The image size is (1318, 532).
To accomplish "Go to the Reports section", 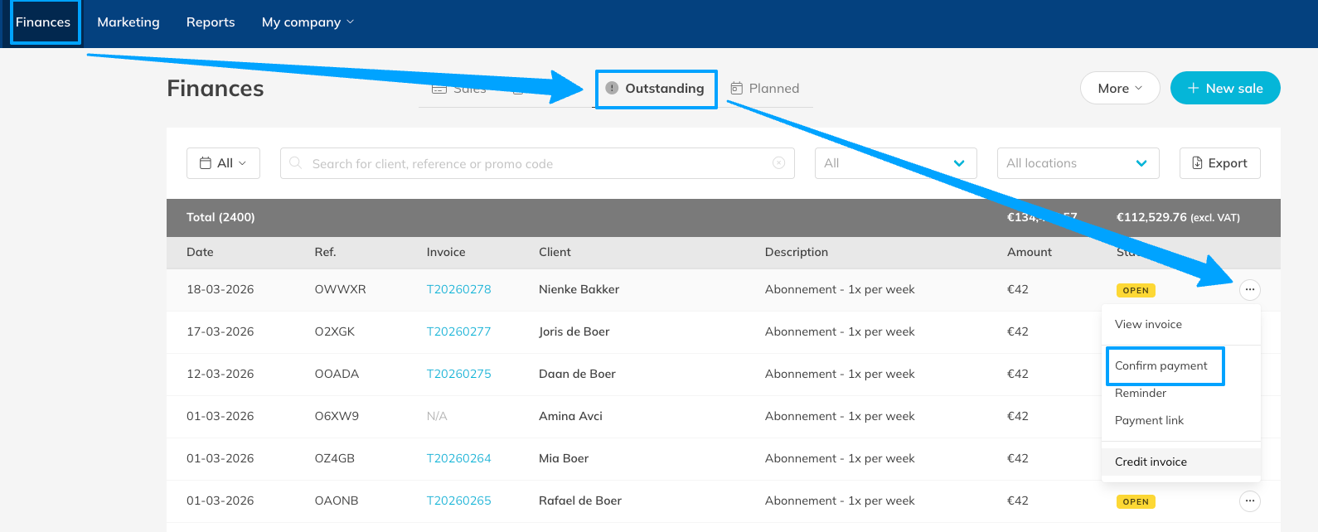I will (x=211, y=22).
